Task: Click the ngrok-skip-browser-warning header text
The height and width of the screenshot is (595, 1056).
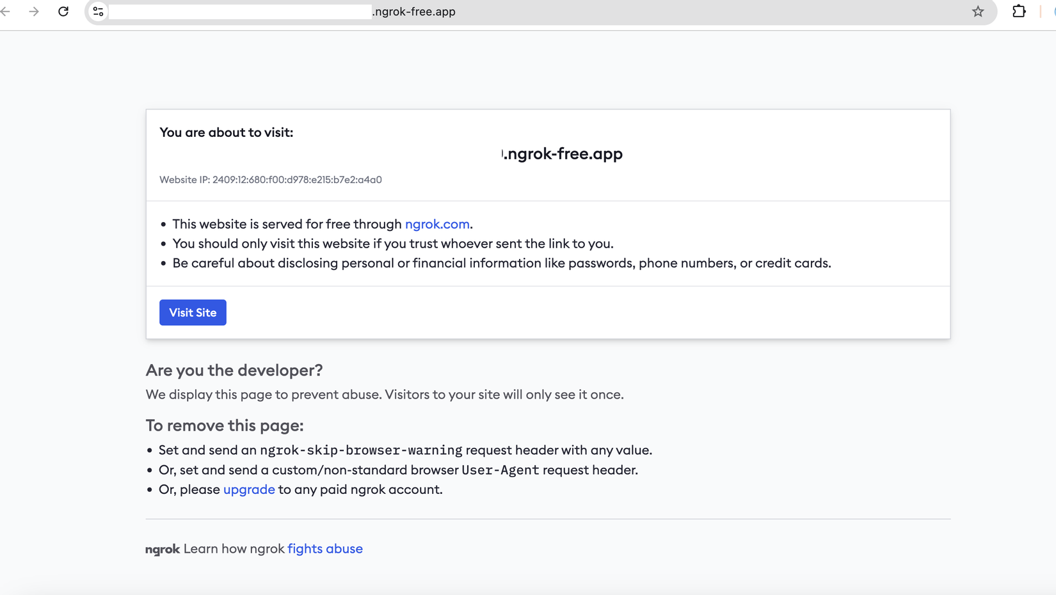Action: (361, 450)
